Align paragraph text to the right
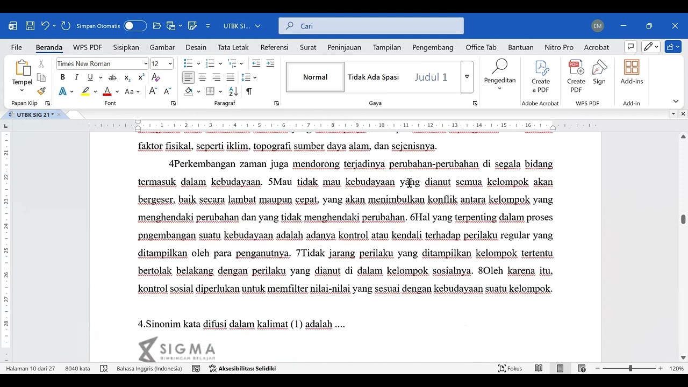The width and height of the screenshot is (688, 387). point(216,77)
